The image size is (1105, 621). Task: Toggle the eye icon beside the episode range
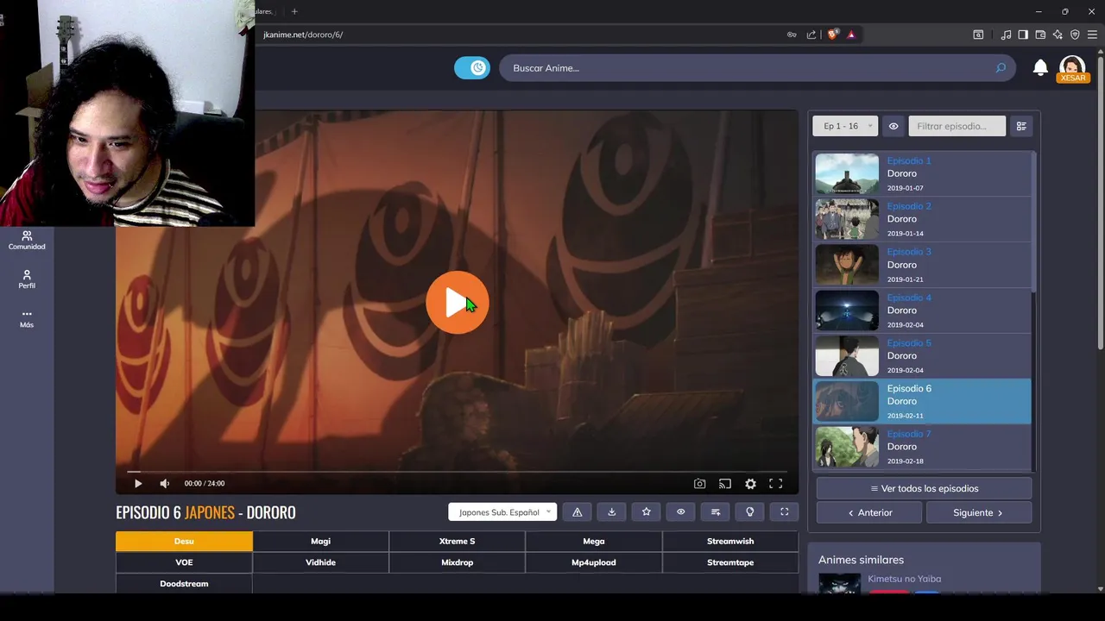point(893,126)
